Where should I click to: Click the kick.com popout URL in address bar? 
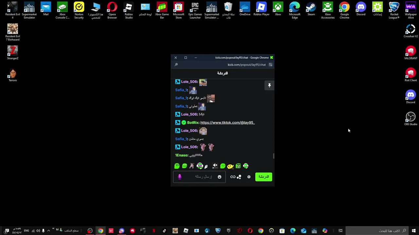point(247,65)
